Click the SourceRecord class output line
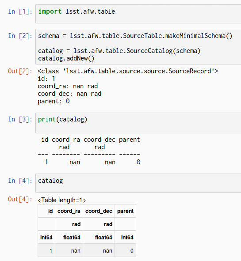 pos(128,71)
